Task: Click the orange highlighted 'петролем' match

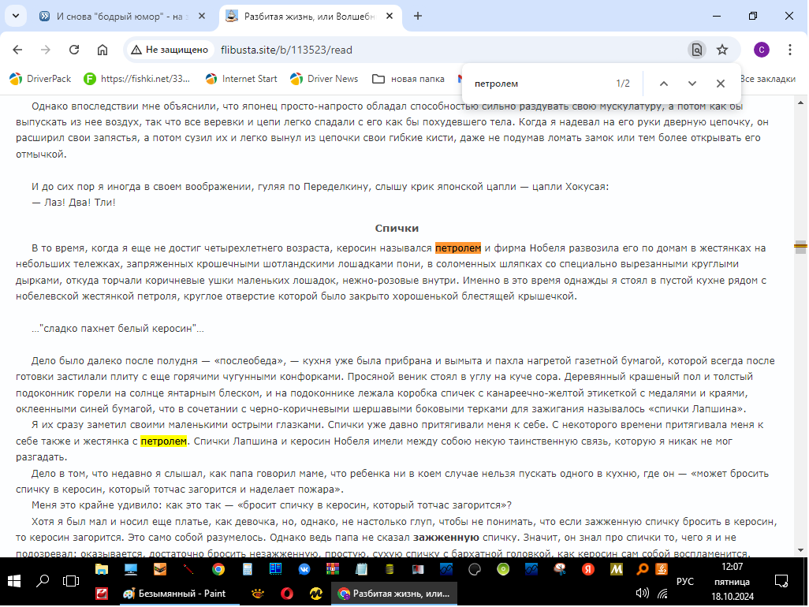Action: pos(458,248)
